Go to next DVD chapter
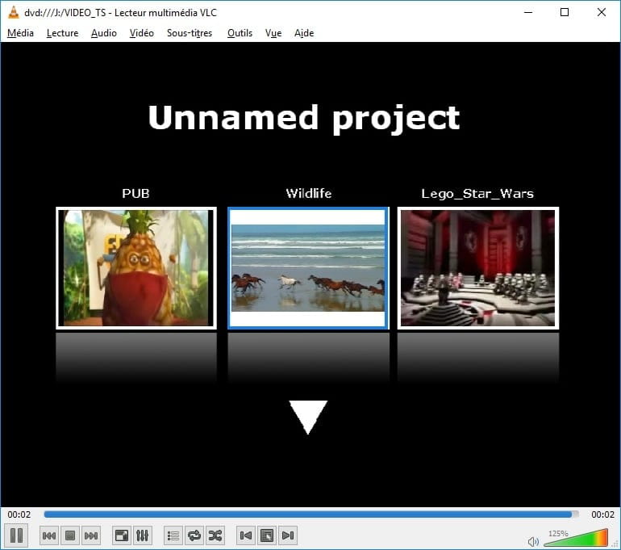Image resolution: width=621 pixels, height=550 pixels. (x=288, y=535)
